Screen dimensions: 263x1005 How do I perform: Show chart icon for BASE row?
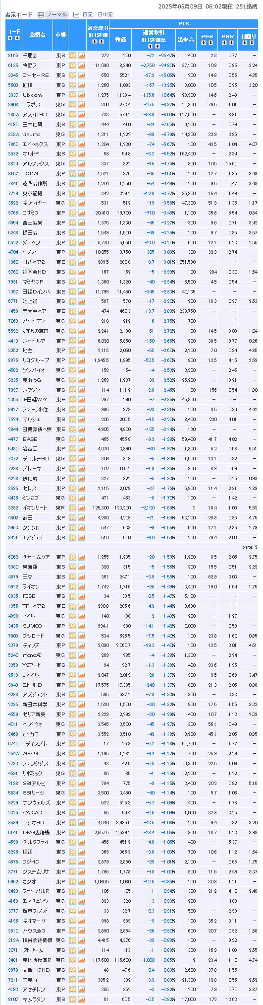point(82,439)
